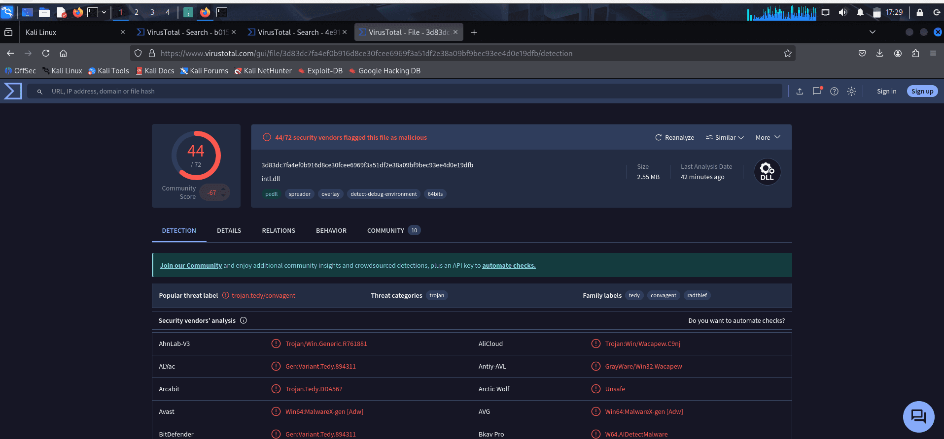Image resolution: width=944 pixels, height=439 pixels.
Task: Click the trojan threat category tag
Action: click(437, 295)
